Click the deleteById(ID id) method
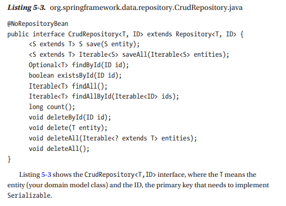 pyautogui.click(x=70, y=117)
